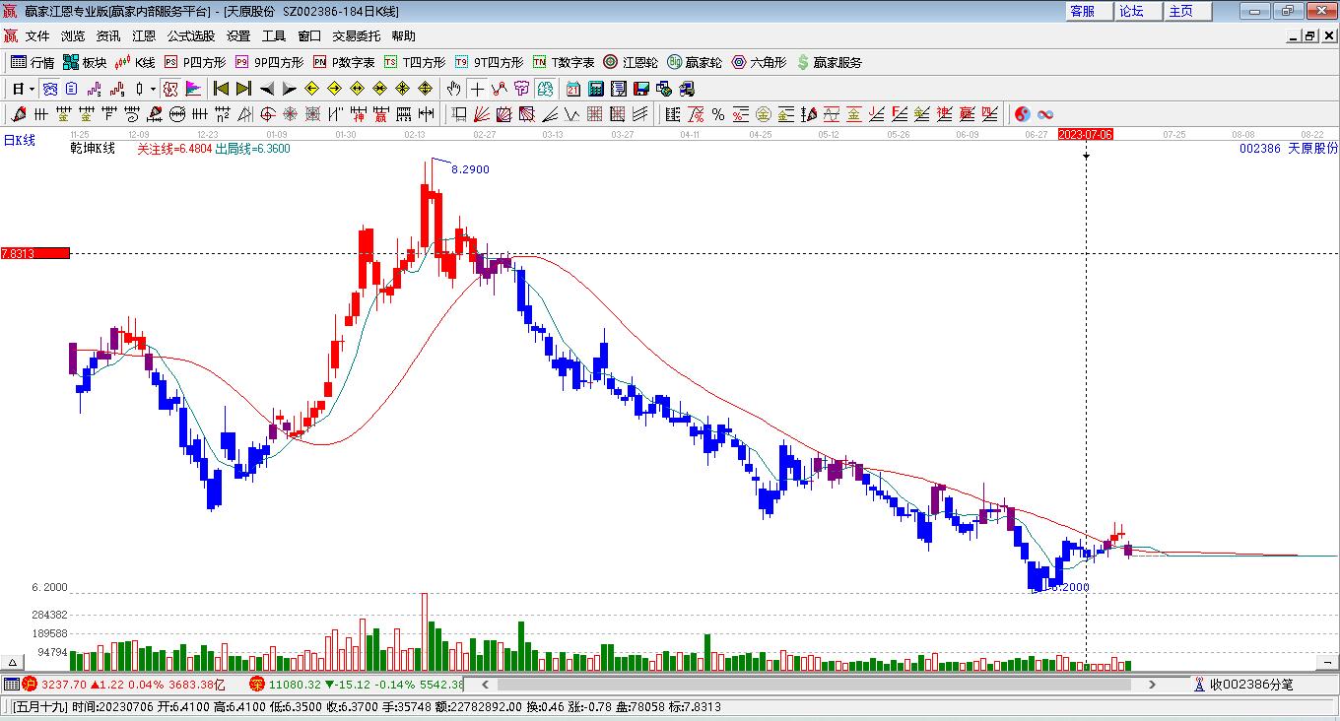Click the 主页 homepage button

[1187, 11]
